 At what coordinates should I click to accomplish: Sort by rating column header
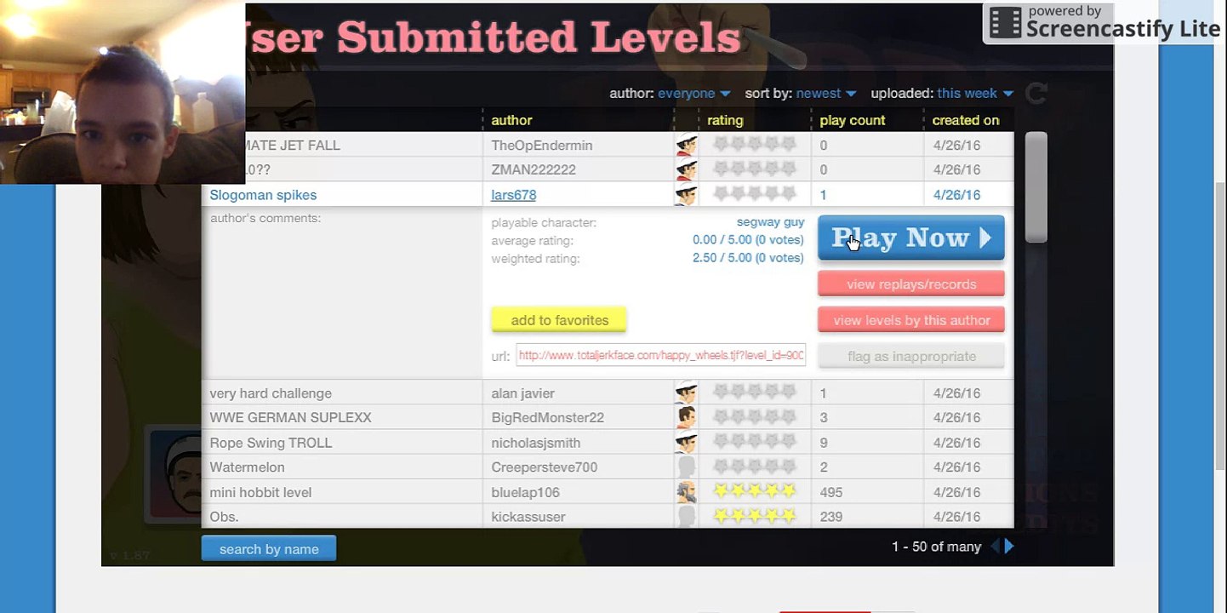725,120
